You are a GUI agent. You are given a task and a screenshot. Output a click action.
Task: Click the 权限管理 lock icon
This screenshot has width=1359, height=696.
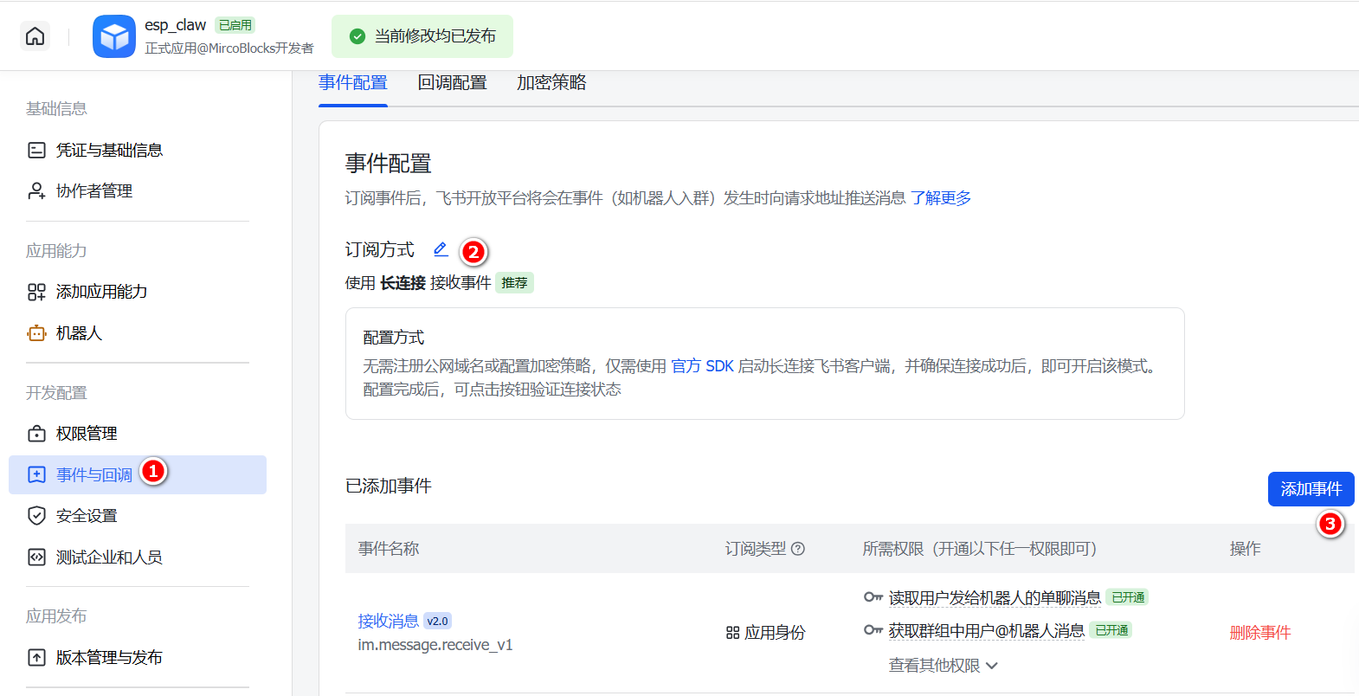coord(36,434)
